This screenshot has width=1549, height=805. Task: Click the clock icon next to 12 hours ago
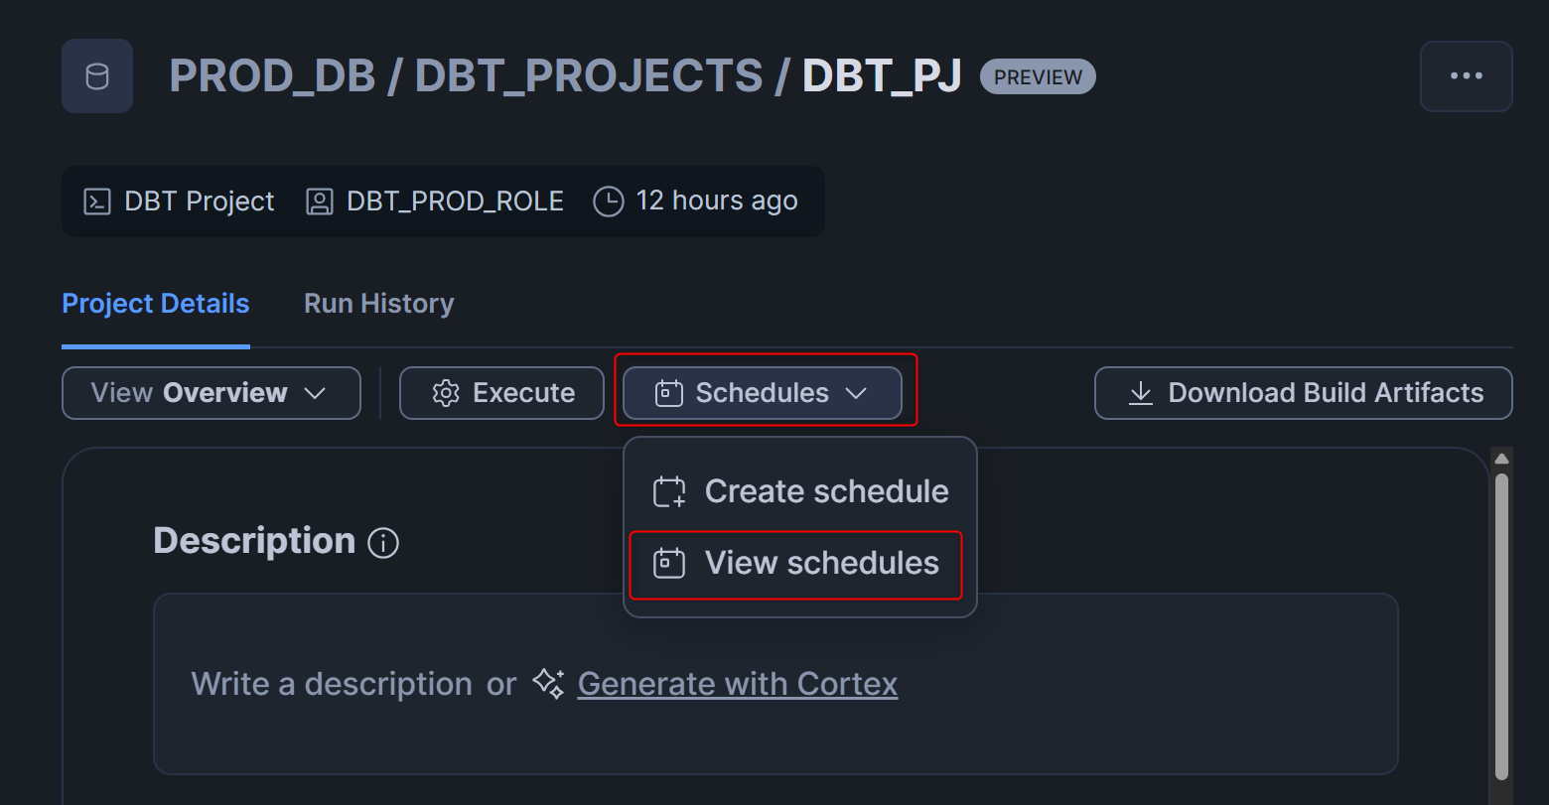608,201
